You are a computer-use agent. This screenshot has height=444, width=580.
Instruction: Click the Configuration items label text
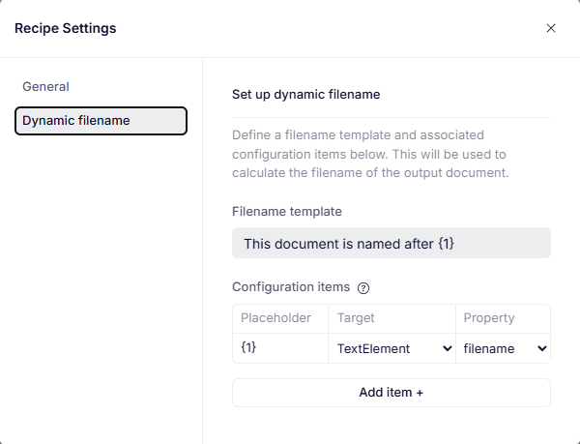[x=291, y=287]
